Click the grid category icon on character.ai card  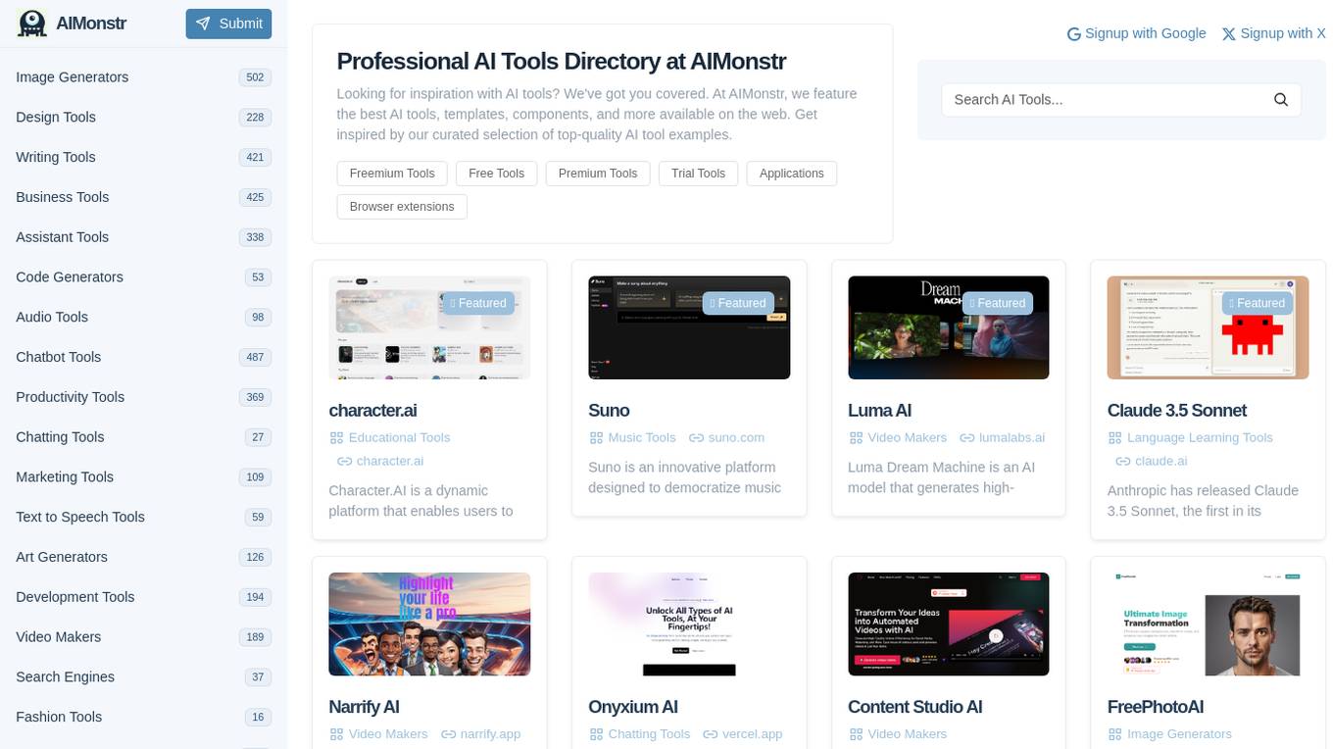pos(336,438)
